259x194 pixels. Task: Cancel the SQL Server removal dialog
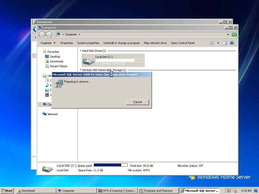pyautogui.click(x=137, y=102)
